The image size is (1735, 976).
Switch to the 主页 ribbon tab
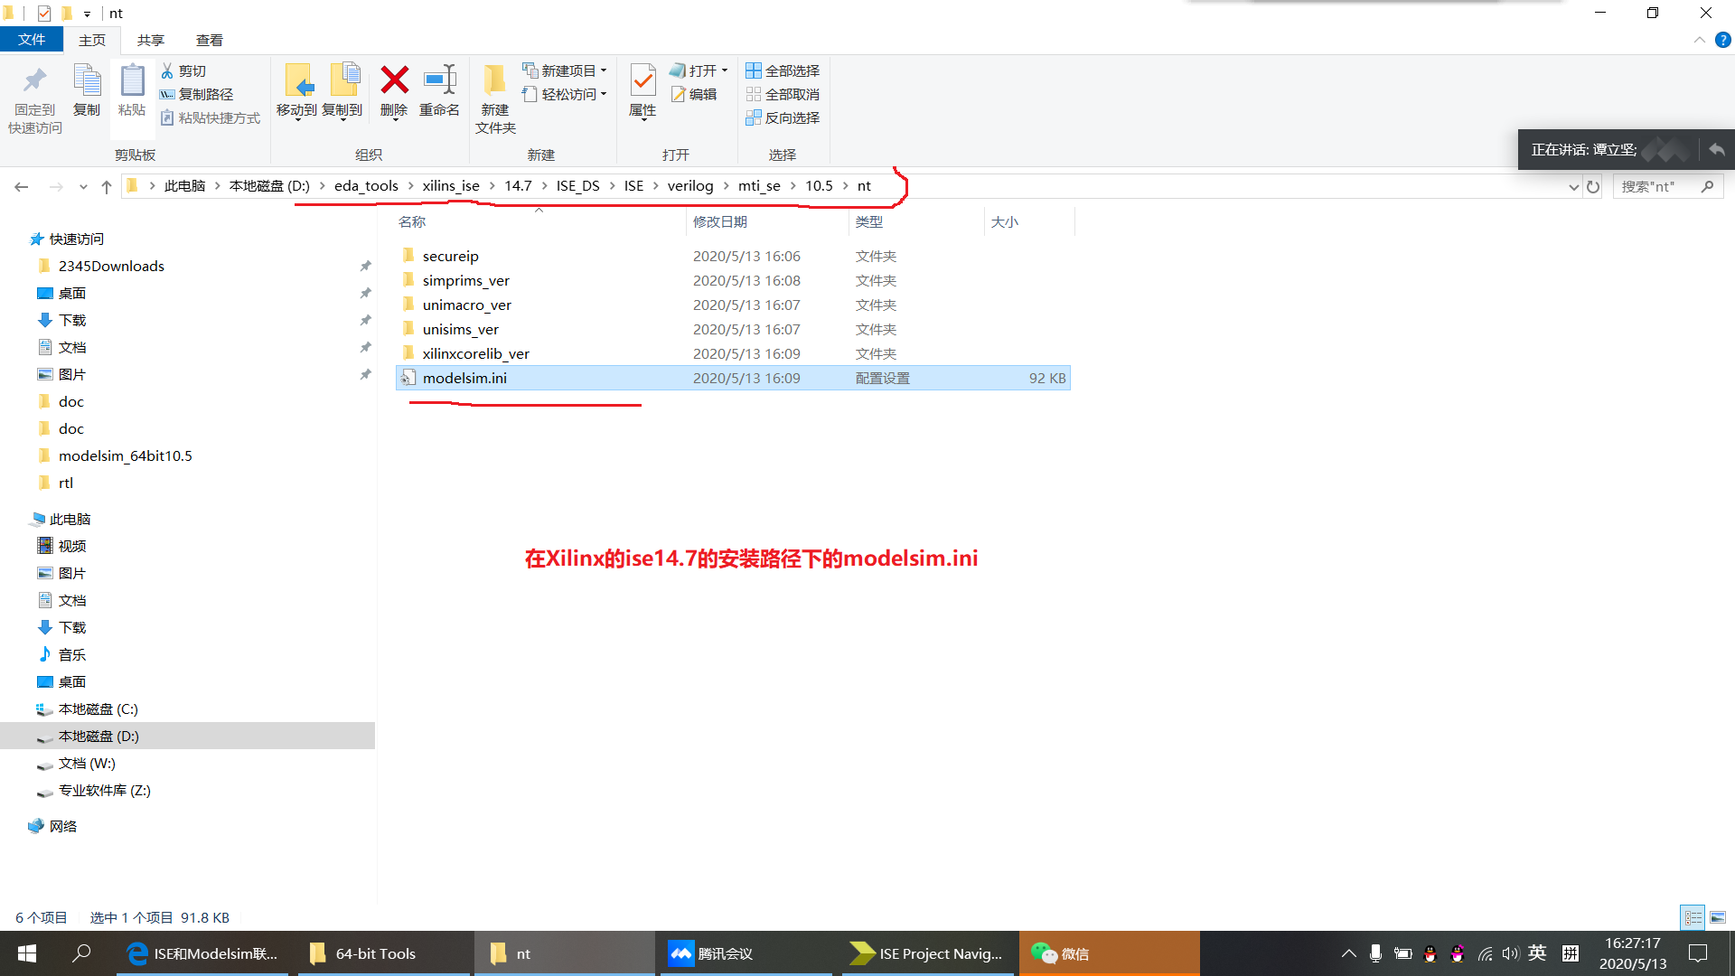(x=92, y=40)
